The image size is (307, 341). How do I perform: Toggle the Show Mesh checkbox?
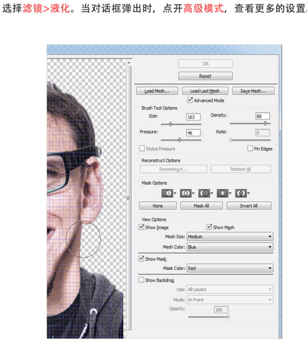pos(209,227)
